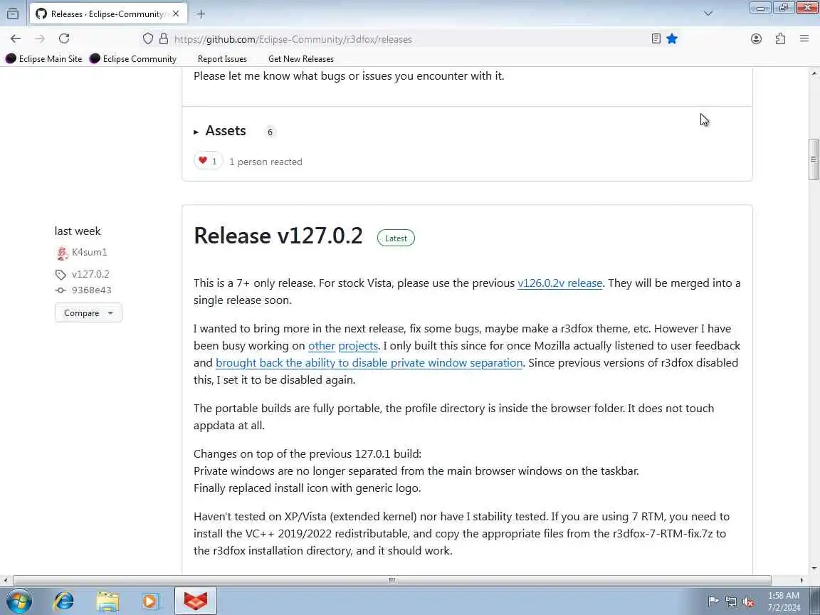The width and height of the screenshot is (820, 615).
Task: Open the extensions puzzle icon
Action: click(780, 38)
